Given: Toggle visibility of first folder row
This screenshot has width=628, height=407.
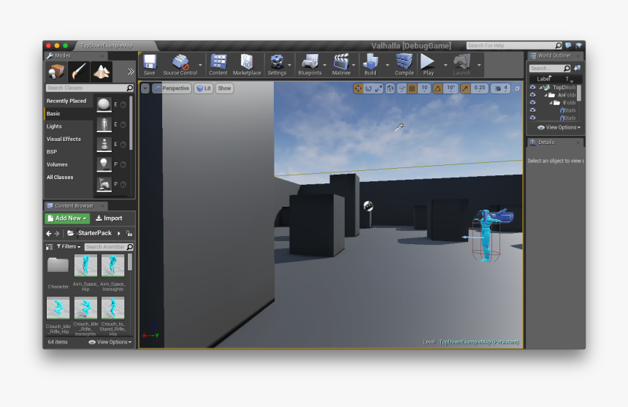Looking at the screenshot, I should click(x=532, y=94).
